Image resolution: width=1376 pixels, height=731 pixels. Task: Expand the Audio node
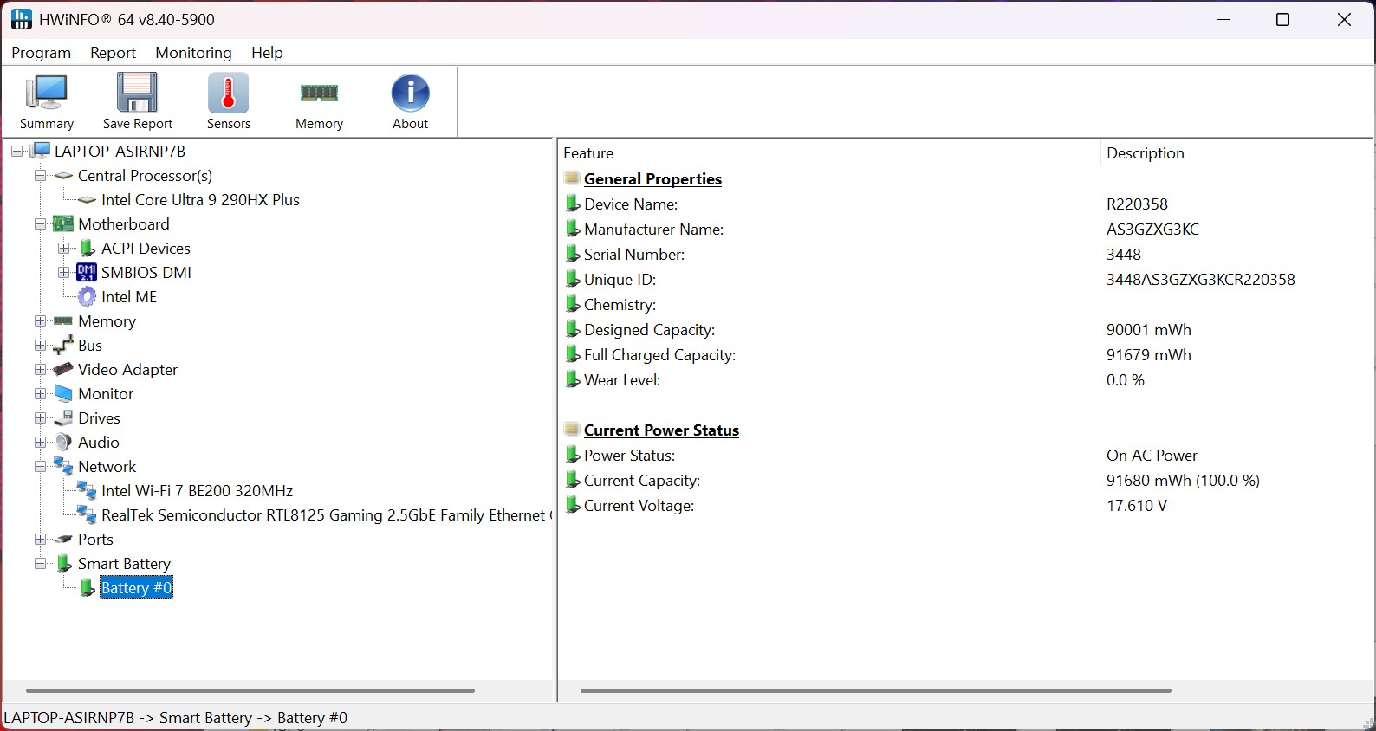click(40, 443)
